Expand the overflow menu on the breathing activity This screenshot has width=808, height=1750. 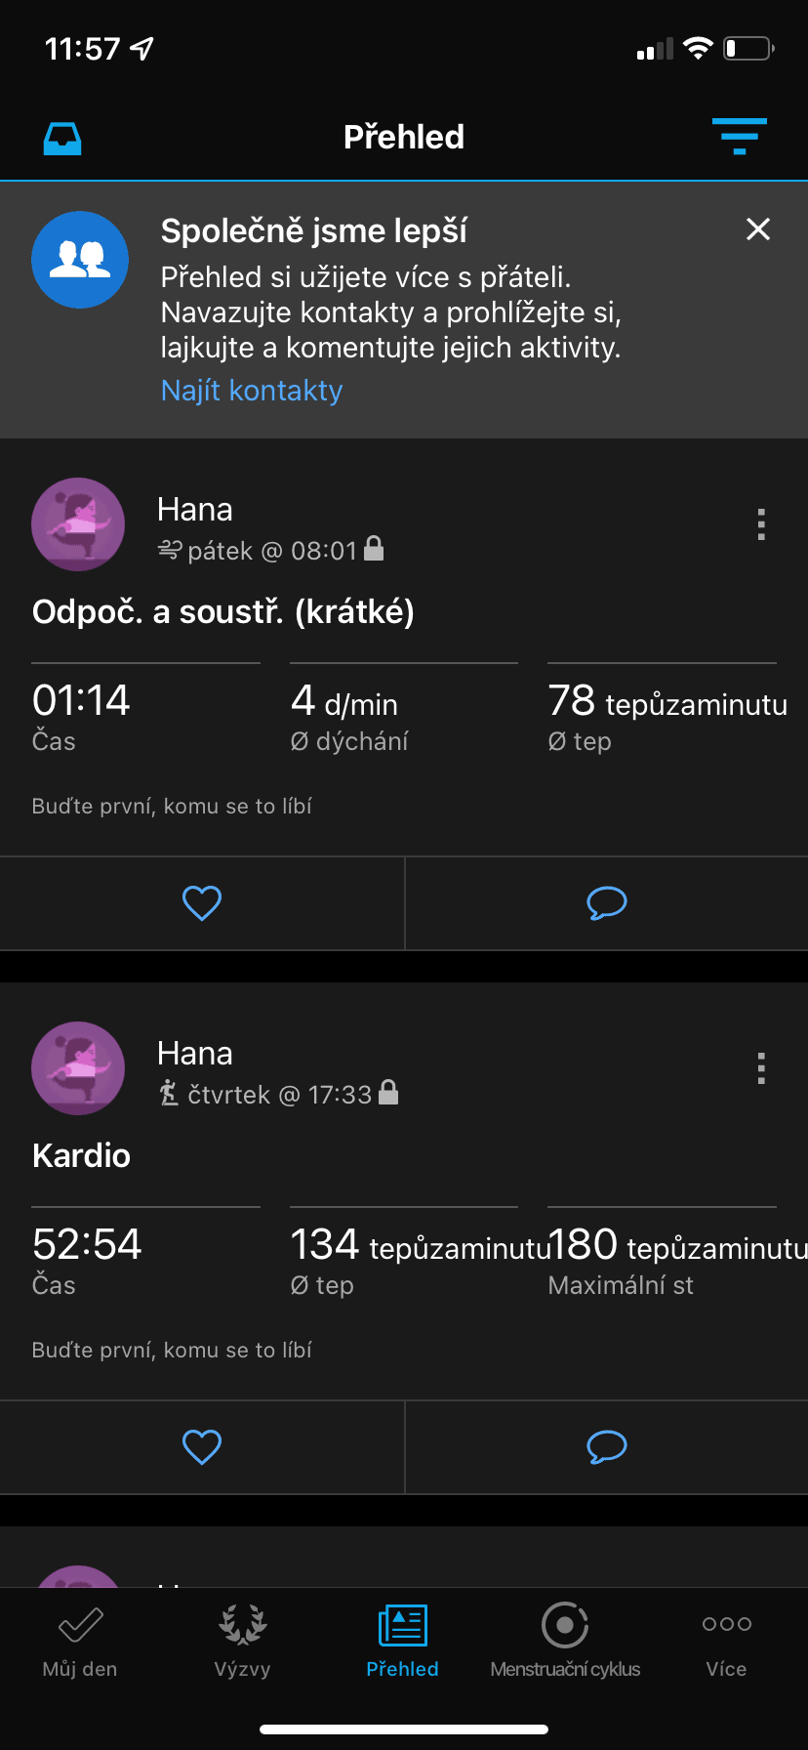click(760, 524)
